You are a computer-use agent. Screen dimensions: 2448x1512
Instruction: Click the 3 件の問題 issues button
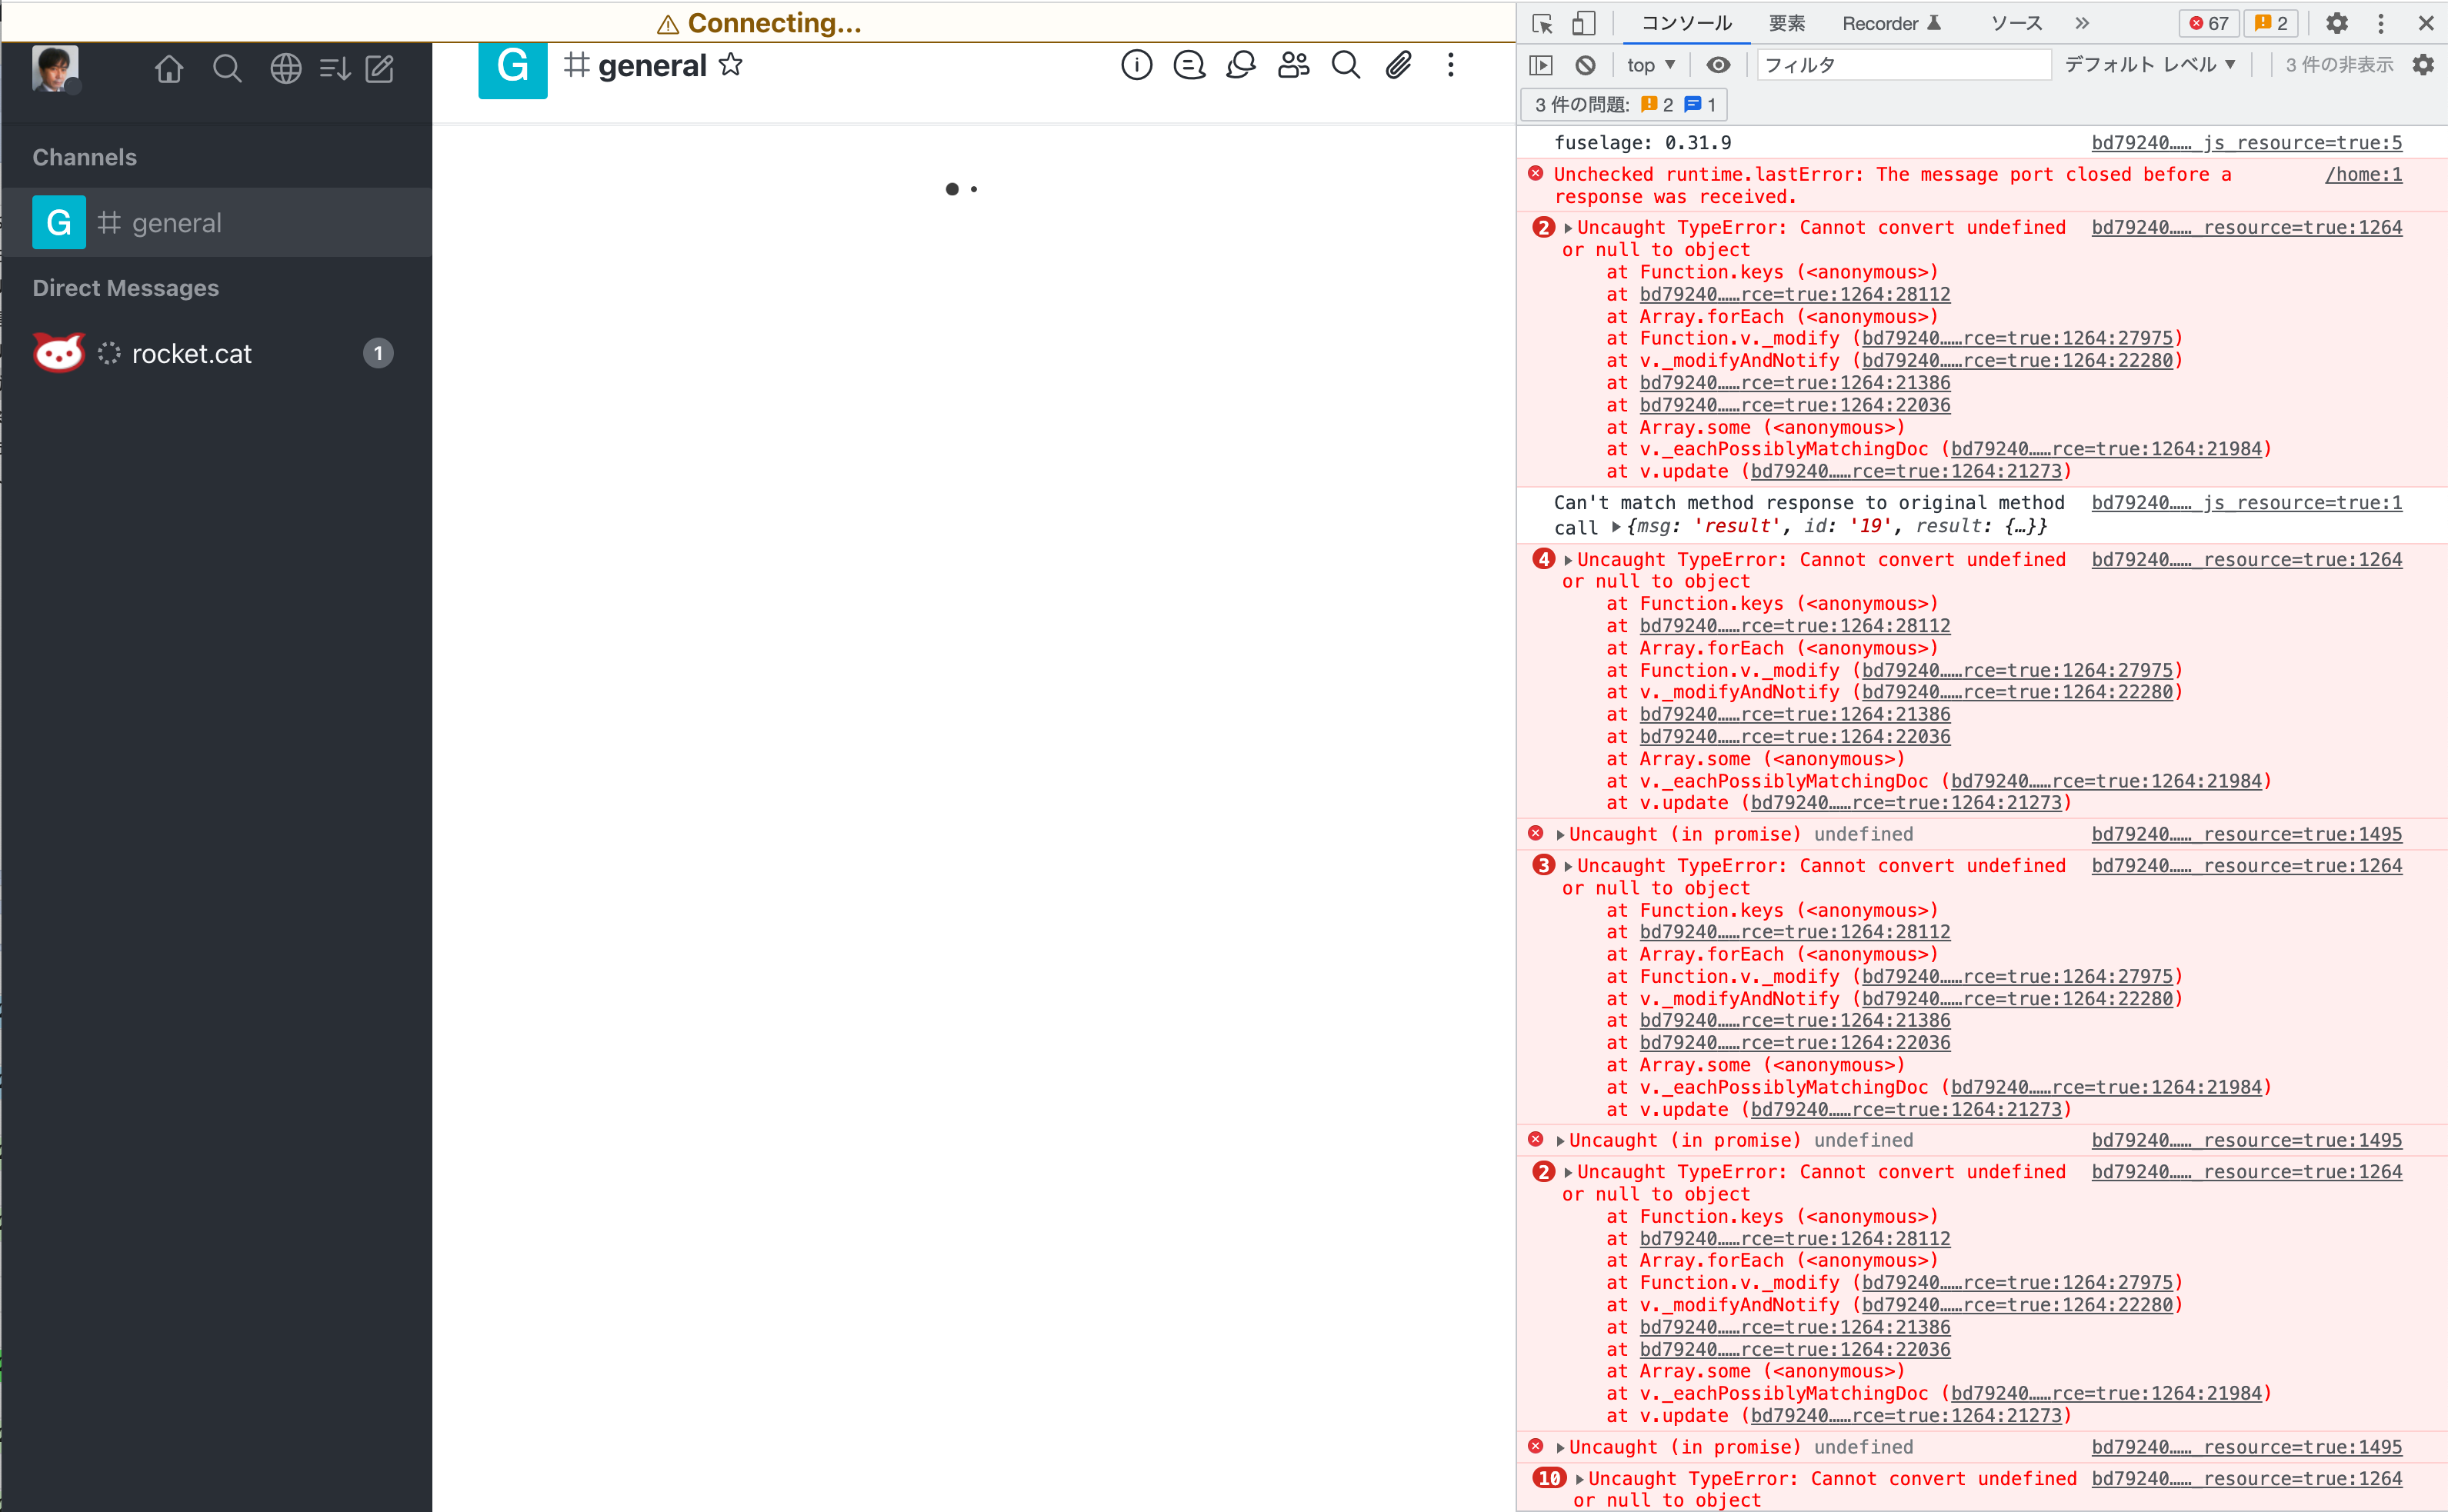[1624, 105]
